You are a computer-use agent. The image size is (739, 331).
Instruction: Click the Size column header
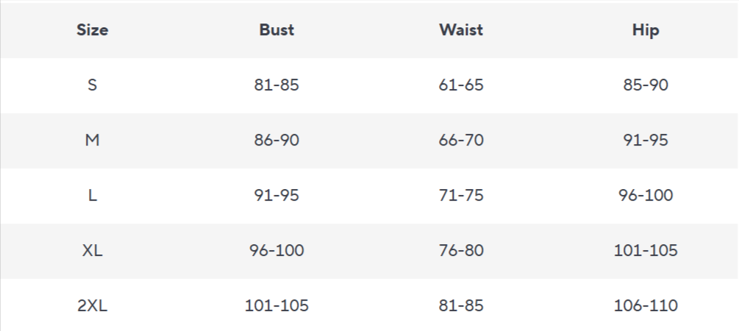[92, 30]
